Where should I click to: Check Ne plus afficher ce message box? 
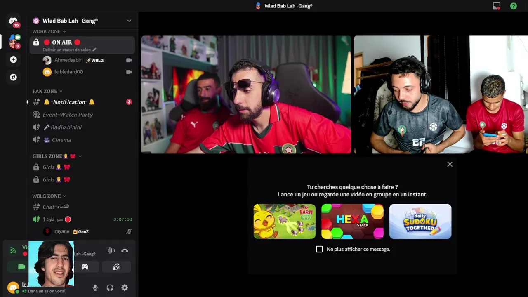tap(319, 249)
